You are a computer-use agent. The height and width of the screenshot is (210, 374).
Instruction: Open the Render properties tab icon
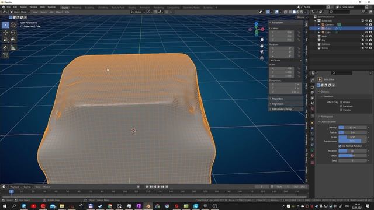[x=312, y=87]
